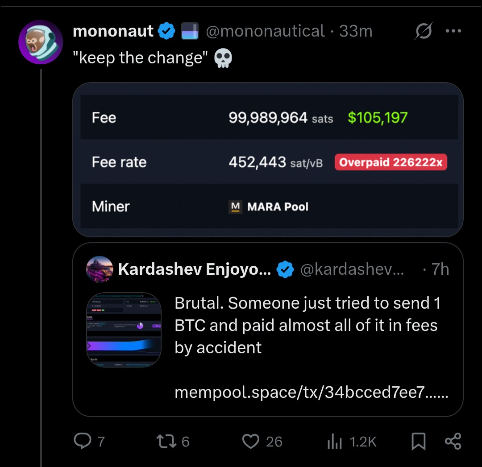Bookmark this post
This screenshot has height=467, width=482.
click(x=418, y=441)
